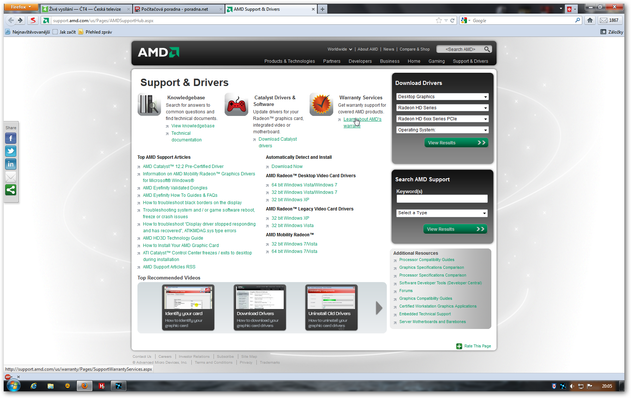Go to Firefox home page icon
The height and width of the screenshot is (398, 631).
(590, 20)
